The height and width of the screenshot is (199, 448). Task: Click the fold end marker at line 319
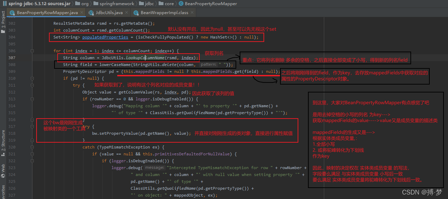[x=32, y=140]
